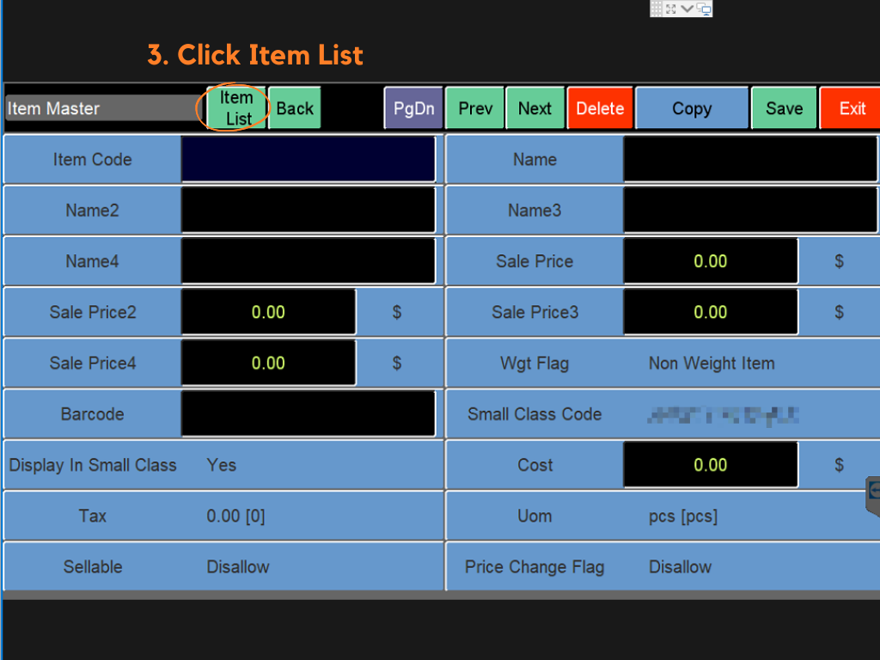
Task: Exit the Item Master screen
Action: (852, 108)
